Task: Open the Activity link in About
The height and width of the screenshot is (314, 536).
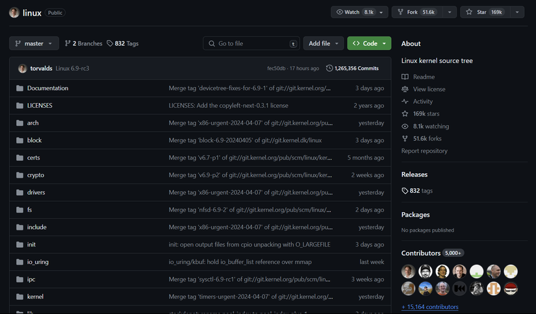Action: (422, 102)
